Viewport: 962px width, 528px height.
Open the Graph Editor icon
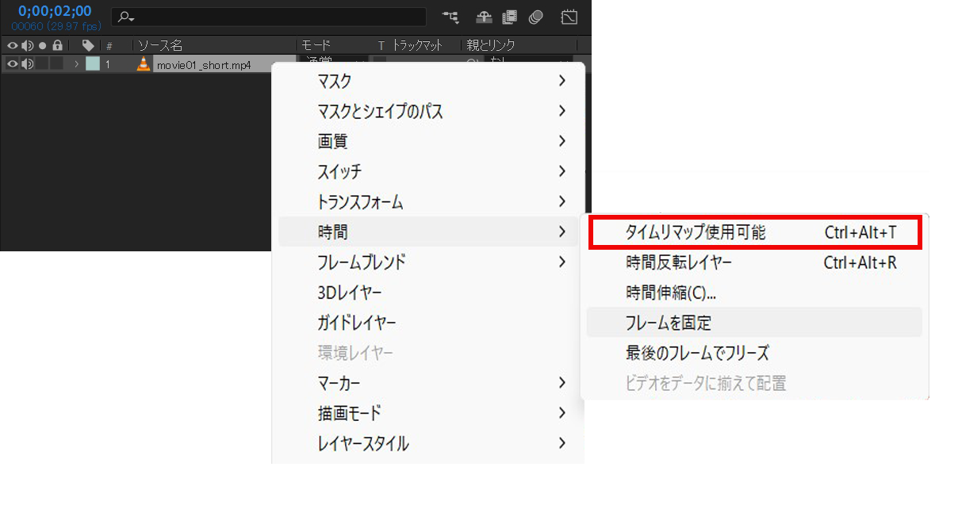[569, 17]
